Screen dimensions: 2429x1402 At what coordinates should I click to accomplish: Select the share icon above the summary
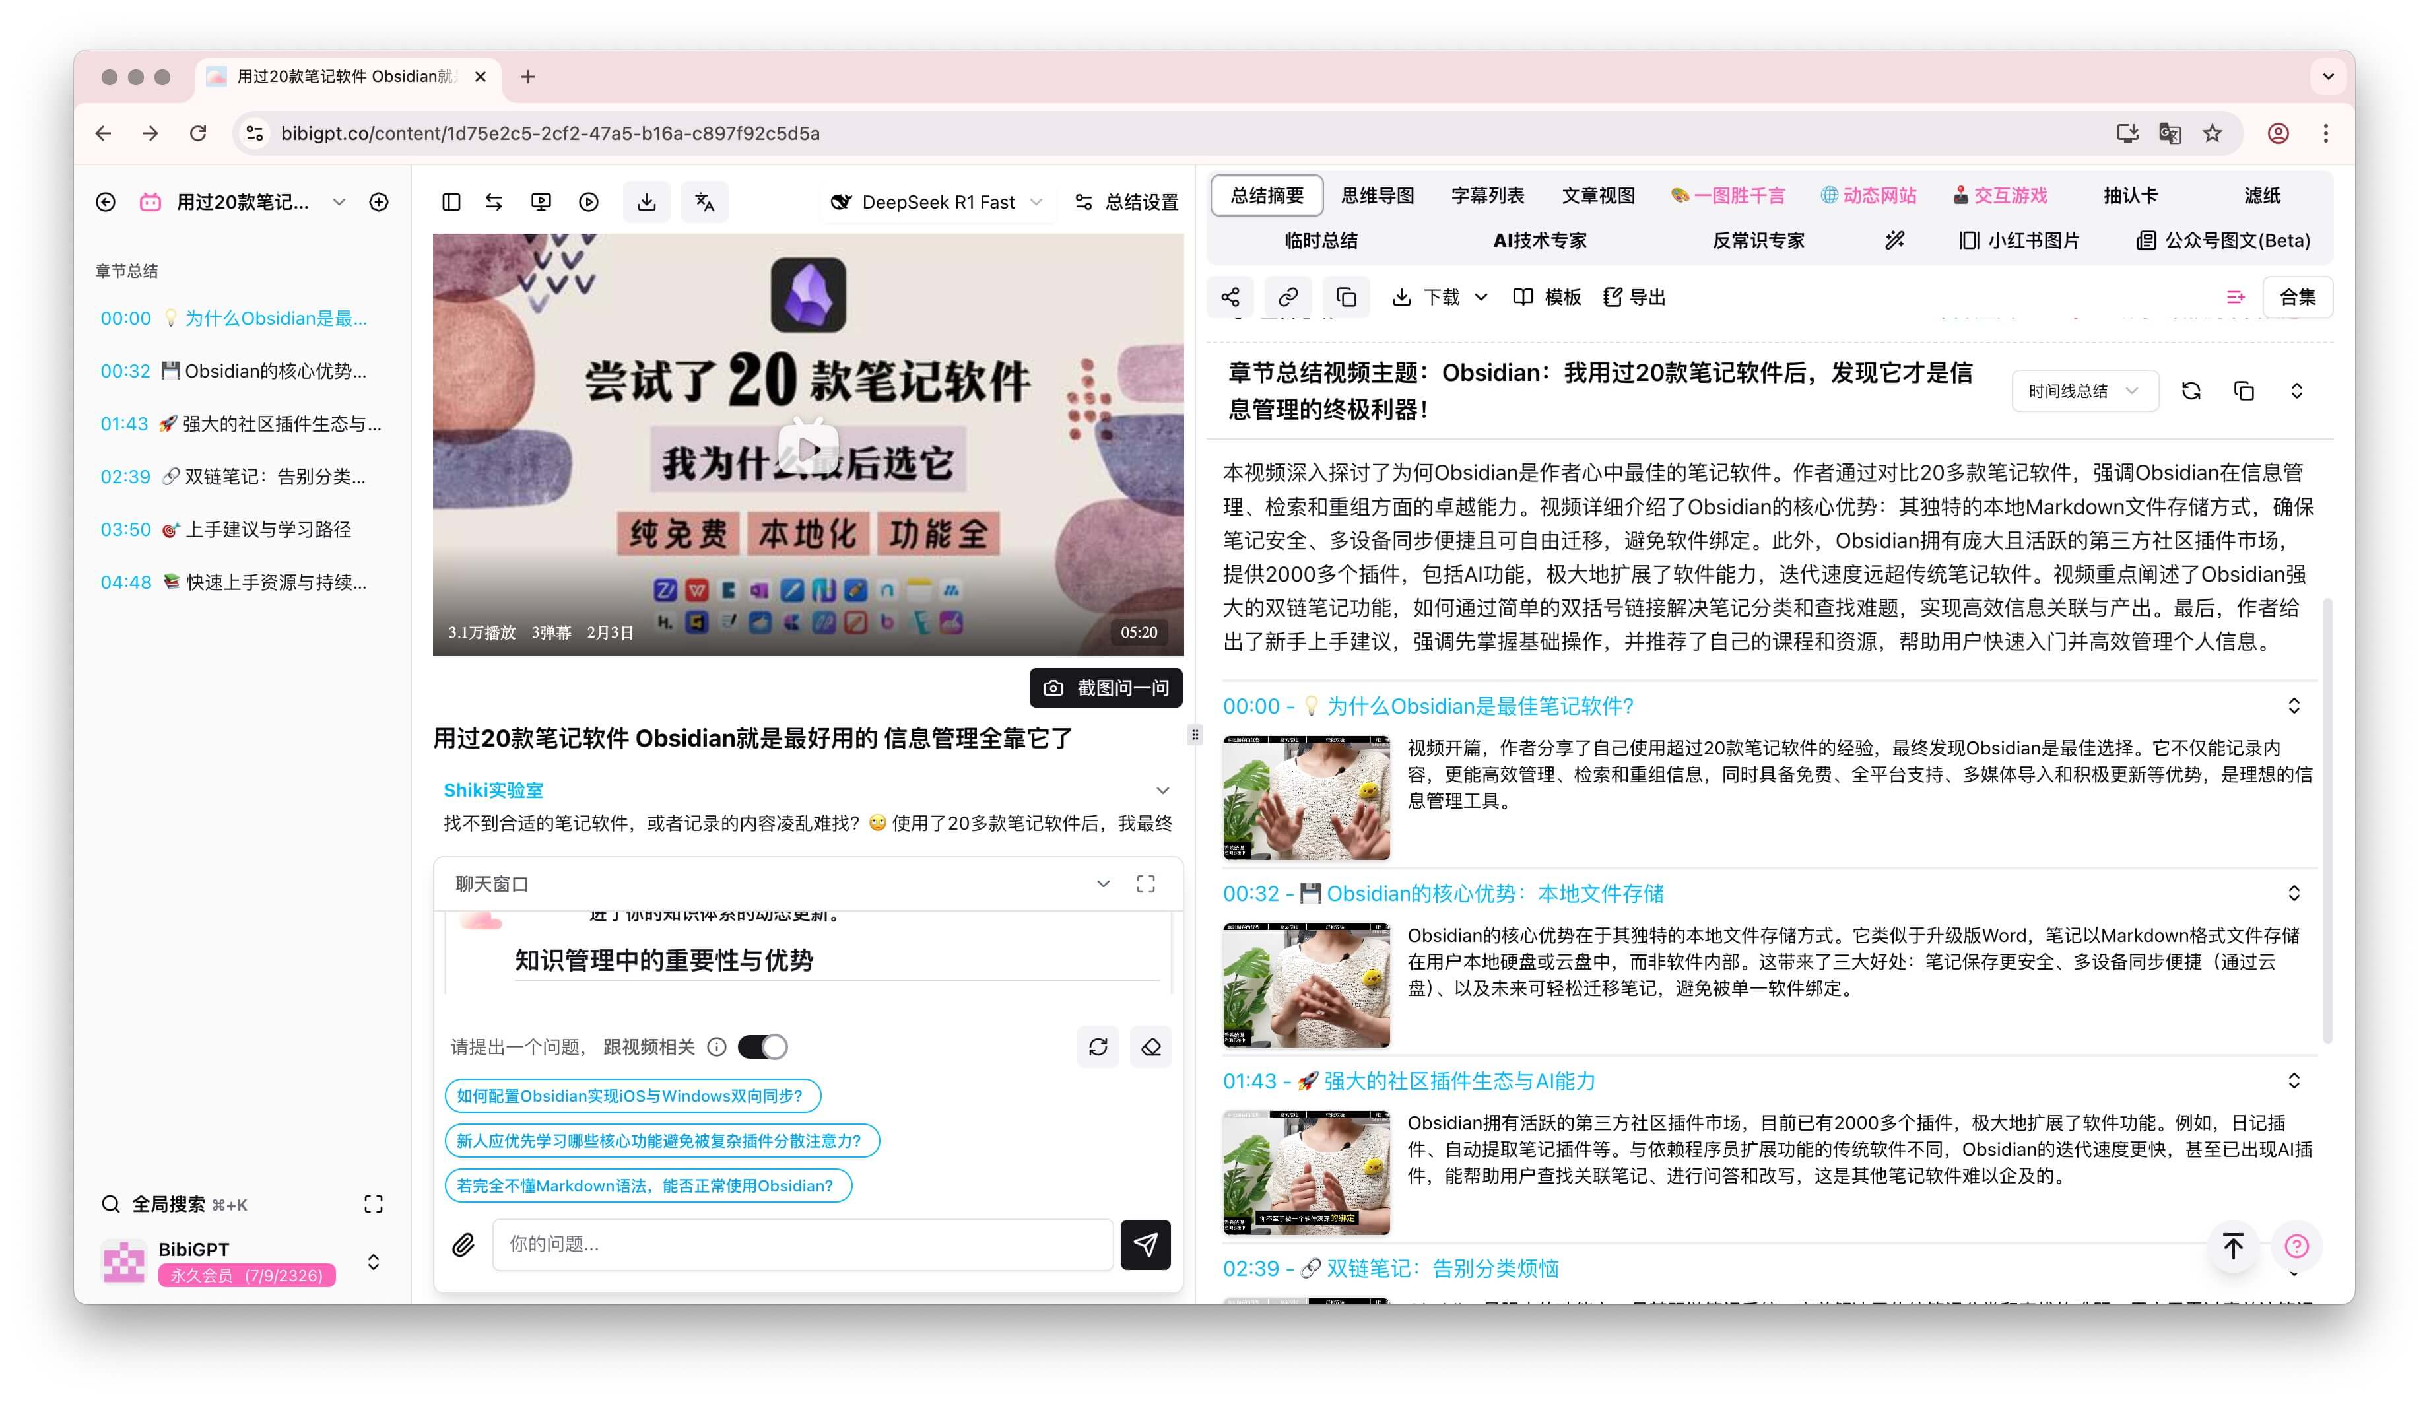1230,296
